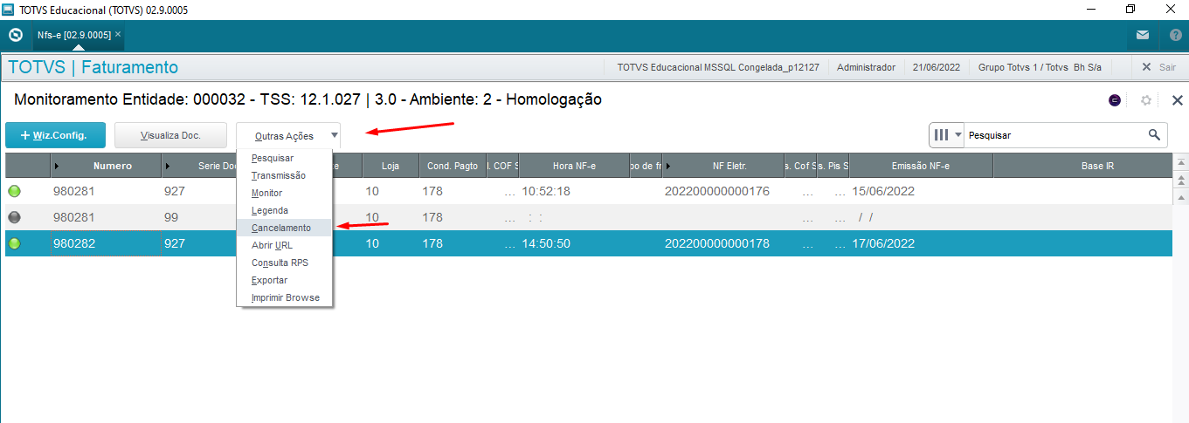1189x423 pixels.
Task: Click the Cond. Pagto column header
Action: coord(452,166)
